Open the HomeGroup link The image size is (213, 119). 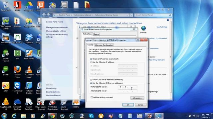click(x=51, y=88)
